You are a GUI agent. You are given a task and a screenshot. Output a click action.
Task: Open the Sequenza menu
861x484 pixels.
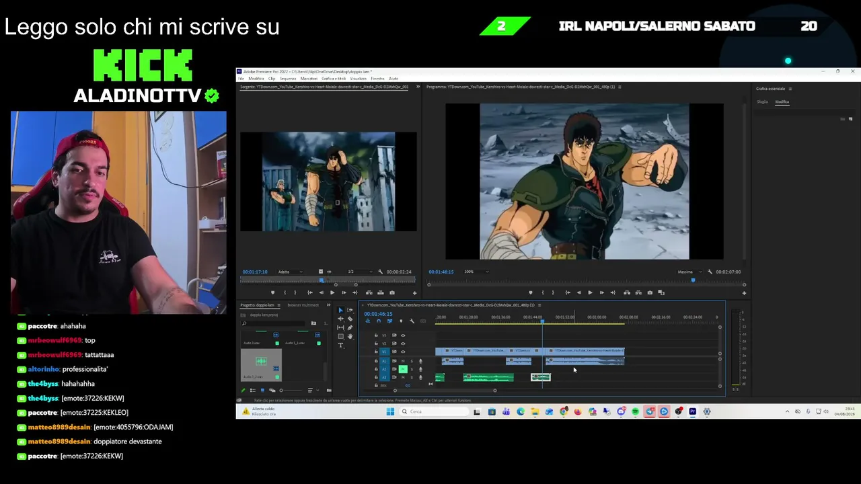click(x=288, y=79)
